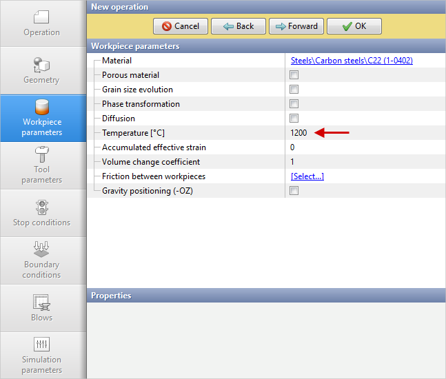Open Tool parameters hammer icon

click(x=41, y=154)
